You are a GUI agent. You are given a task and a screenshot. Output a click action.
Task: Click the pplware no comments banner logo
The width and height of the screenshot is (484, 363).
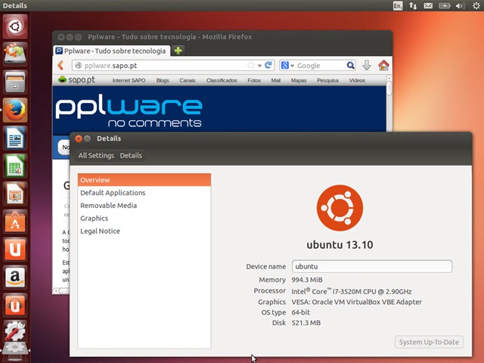129,113
